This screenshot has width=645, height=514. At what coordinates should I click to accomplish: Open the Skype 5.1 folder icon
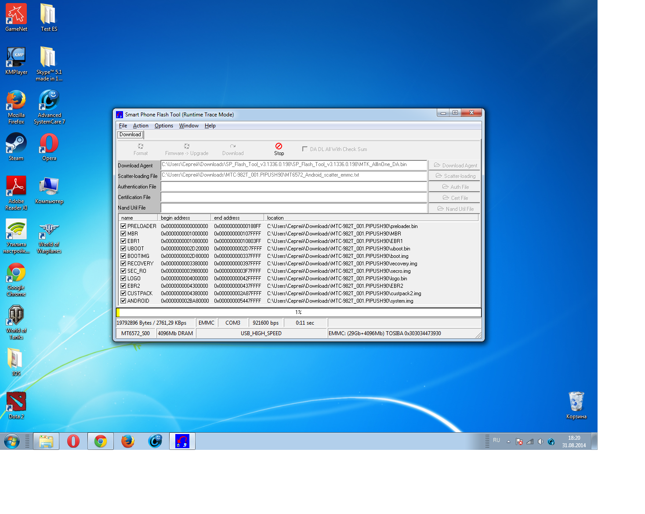[49, 64]
